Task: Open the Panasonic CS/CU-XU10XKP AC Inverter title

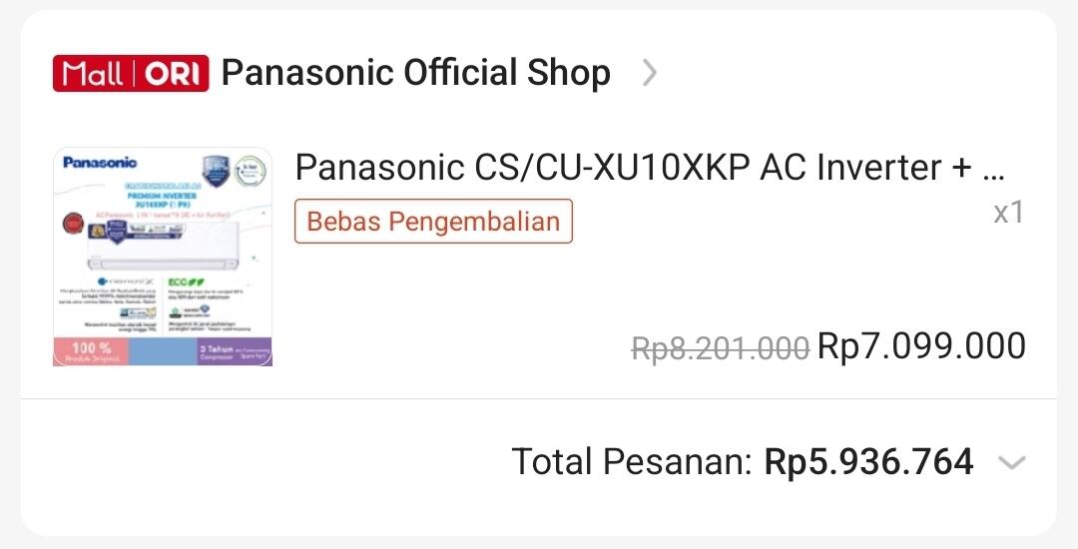Action: coord(649,168)
